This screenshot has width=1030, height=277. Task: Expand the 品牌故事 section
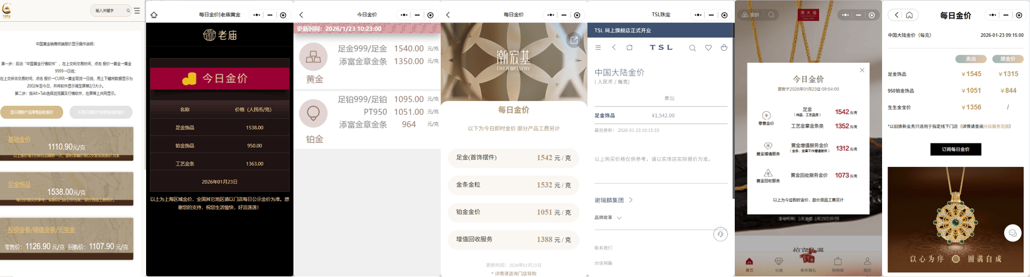tap(608, 218)
